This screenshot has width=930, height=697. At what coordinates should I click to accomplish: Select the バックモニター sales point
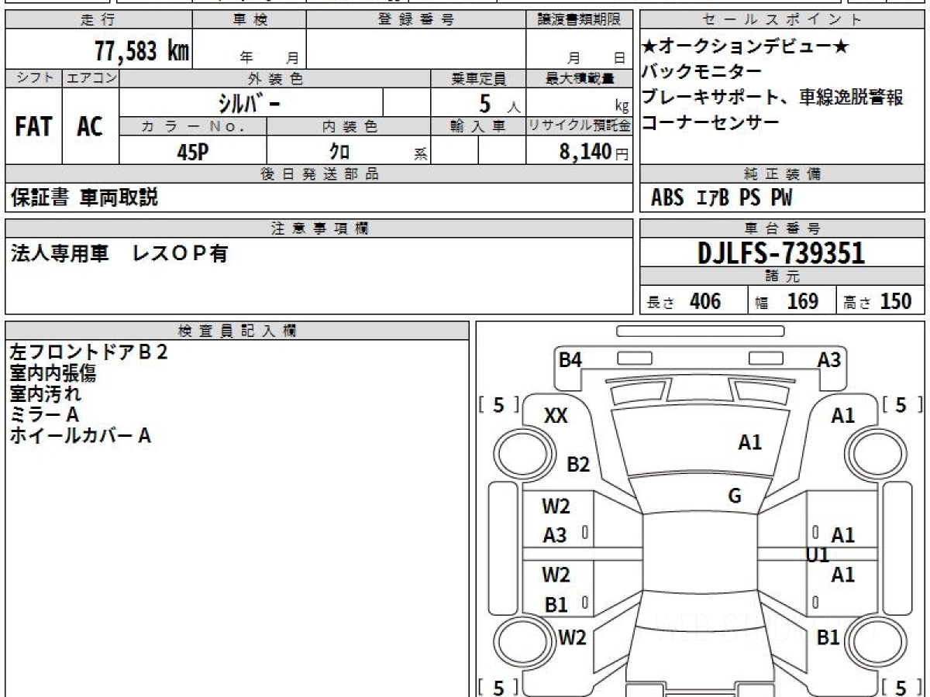[x=702, y=72]
